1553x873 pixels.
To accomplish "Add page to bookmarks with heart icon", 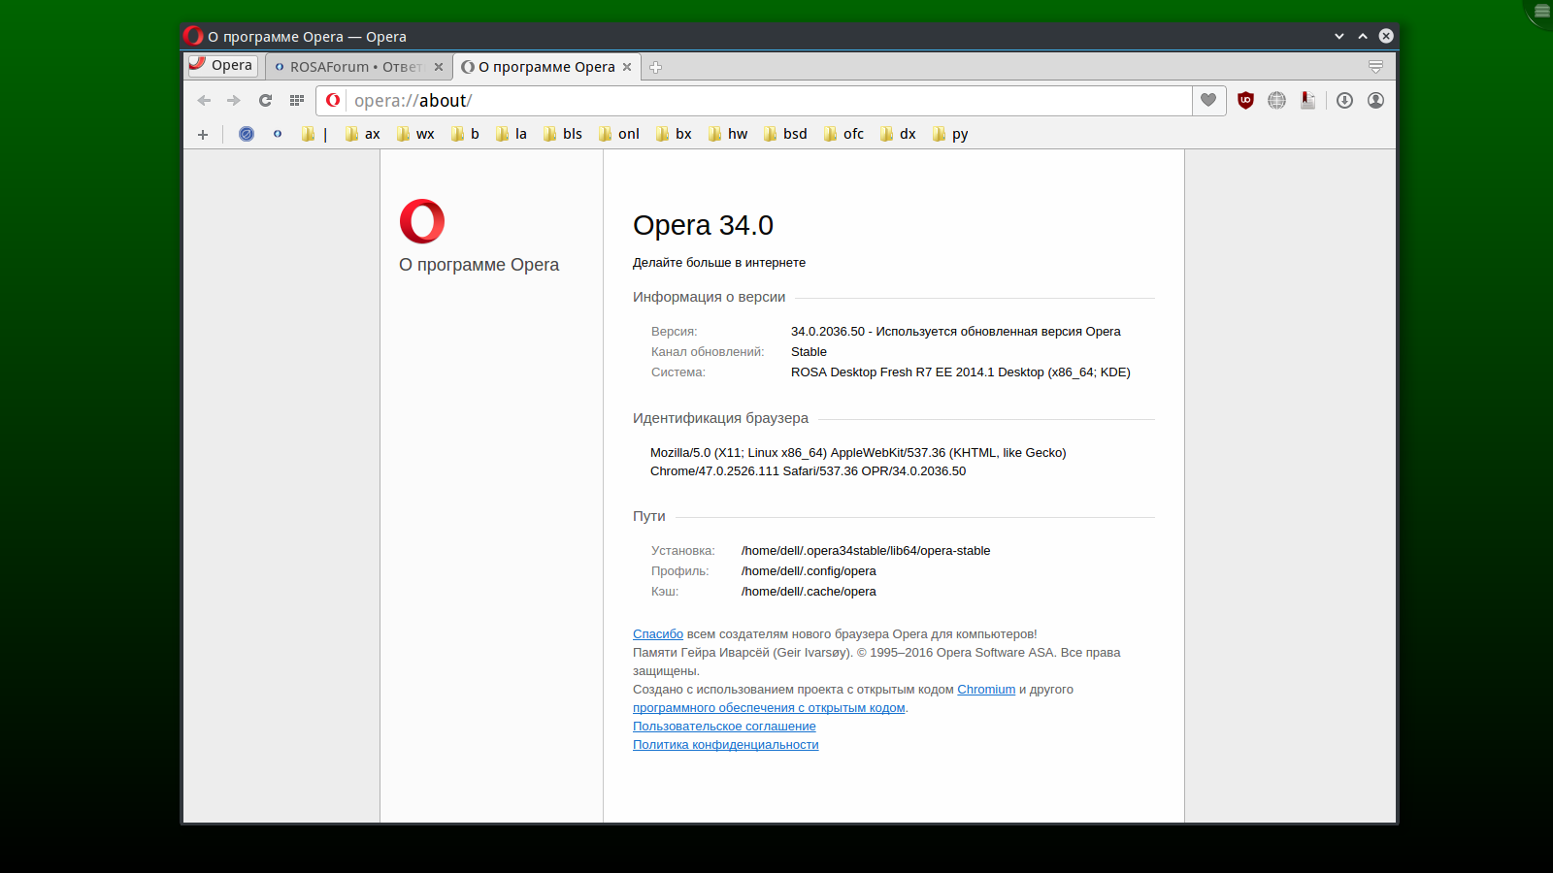I will tap(1208, 100).
